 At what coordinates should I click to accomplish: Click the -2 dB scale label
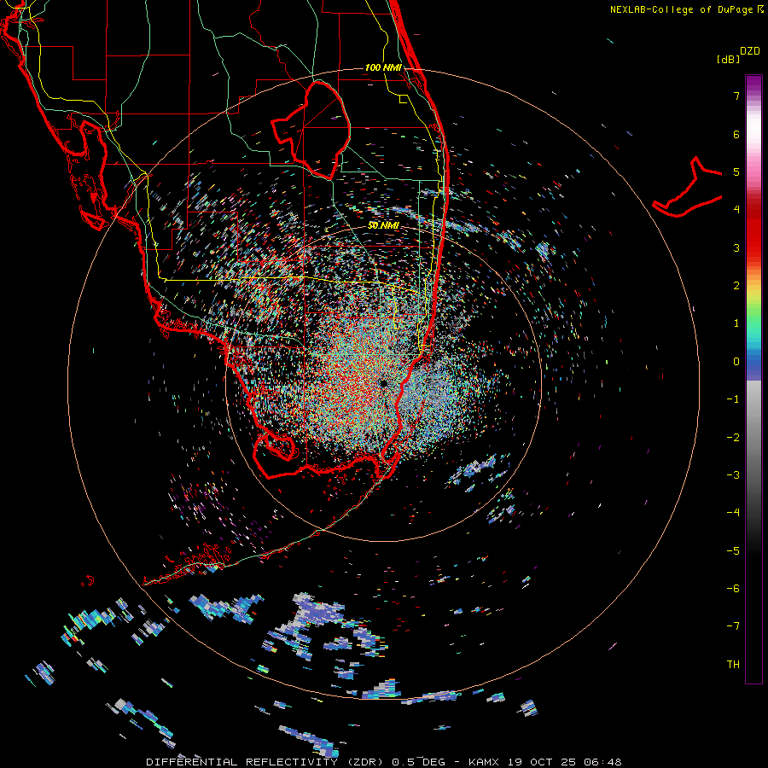tap(733, 438)
